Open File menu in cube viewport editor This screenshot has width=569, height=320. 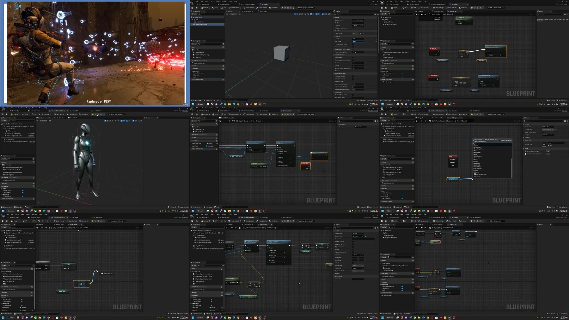[x=197, y=1]
